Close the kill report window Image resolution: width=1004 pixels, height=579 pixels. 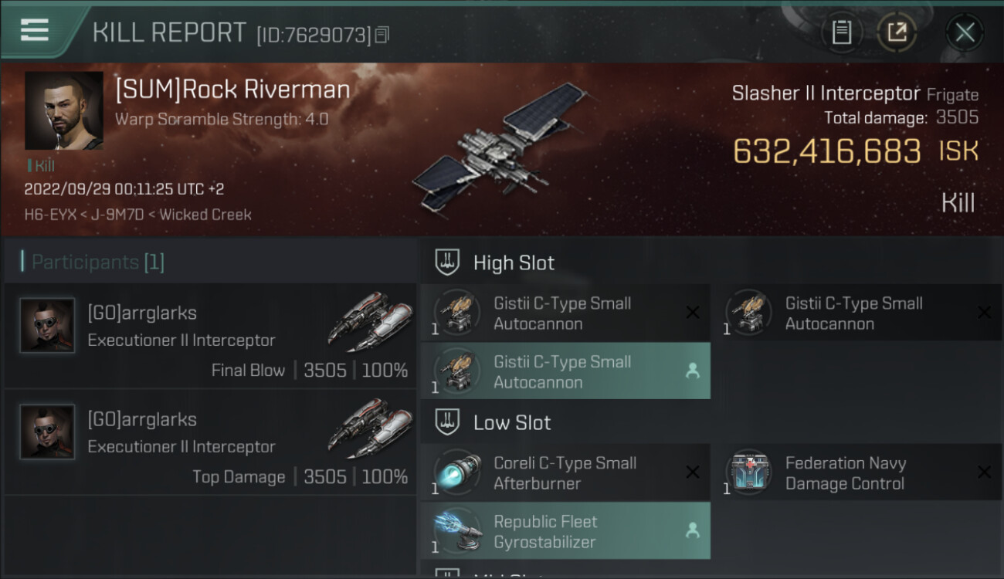(965, 32)
